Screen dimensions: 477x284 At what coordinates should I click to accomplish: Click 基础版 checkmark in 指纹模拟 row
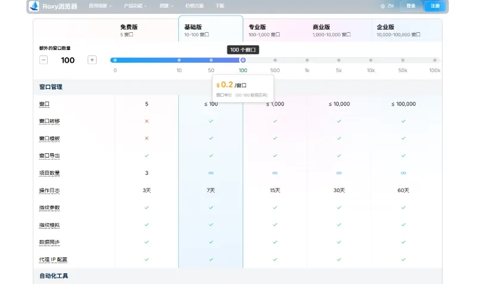pyautogui.click(x=211, y=225)
